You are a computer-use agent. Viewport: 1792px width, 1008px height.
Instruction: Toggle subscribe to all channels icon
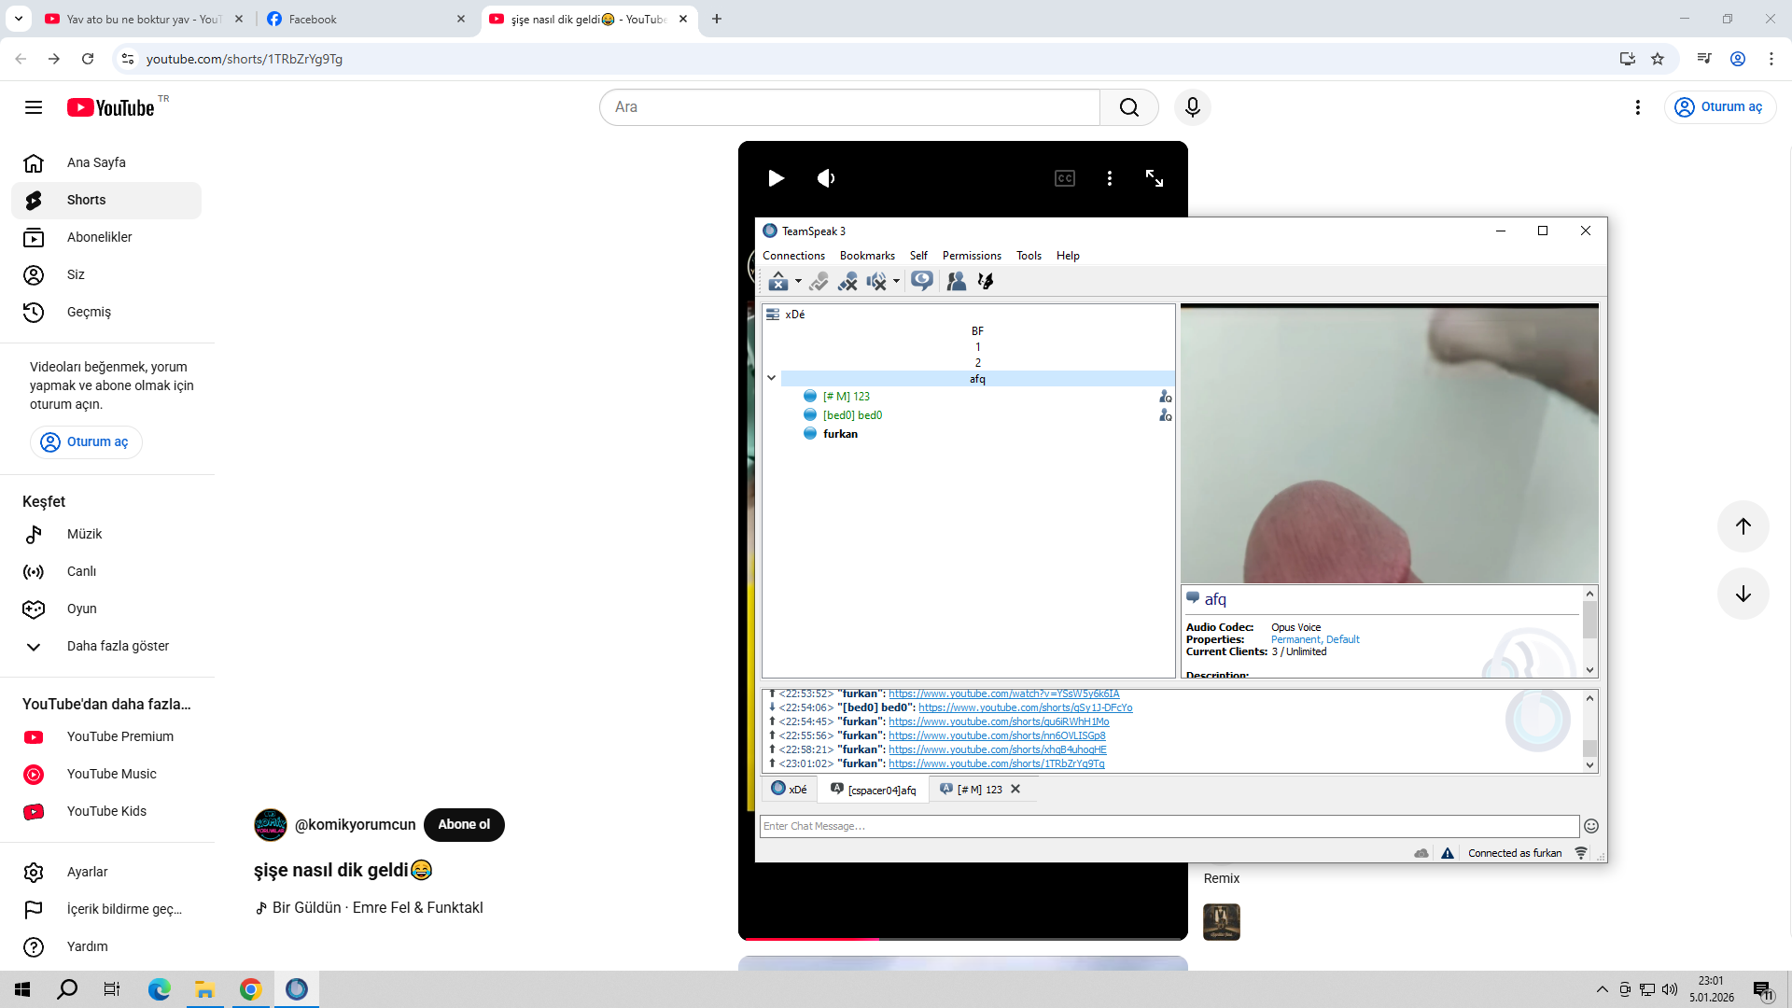pos(922,281)
